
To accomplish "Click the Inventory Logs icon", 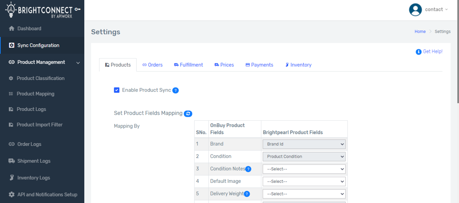I will (x=11, y=178).
